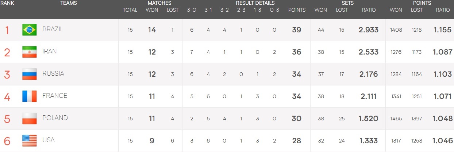Open the BRAZIL team link
The height and width of the screenshot is (152, 454).
(53, 29)
